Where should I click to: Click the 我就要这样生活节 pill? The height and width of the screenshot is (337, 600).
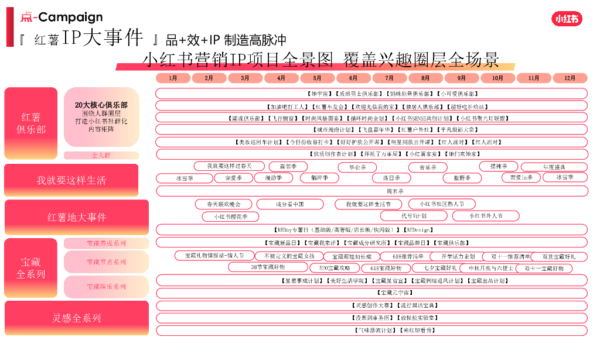[x=369, y=204]
